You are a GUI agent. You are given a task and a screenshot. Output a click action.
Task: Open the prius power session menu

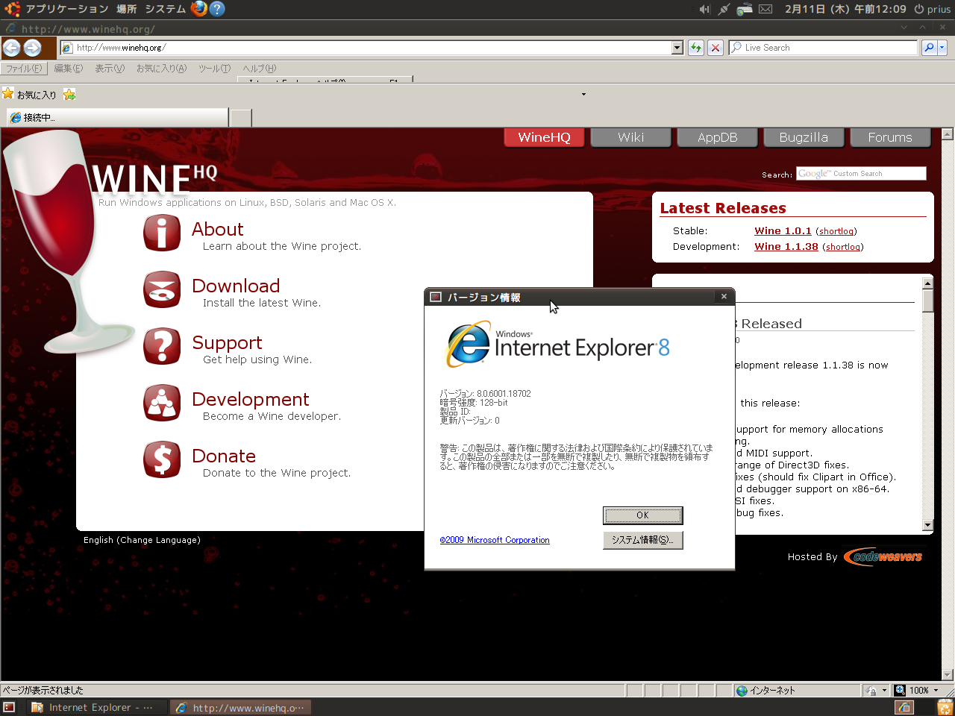[933, 9]
